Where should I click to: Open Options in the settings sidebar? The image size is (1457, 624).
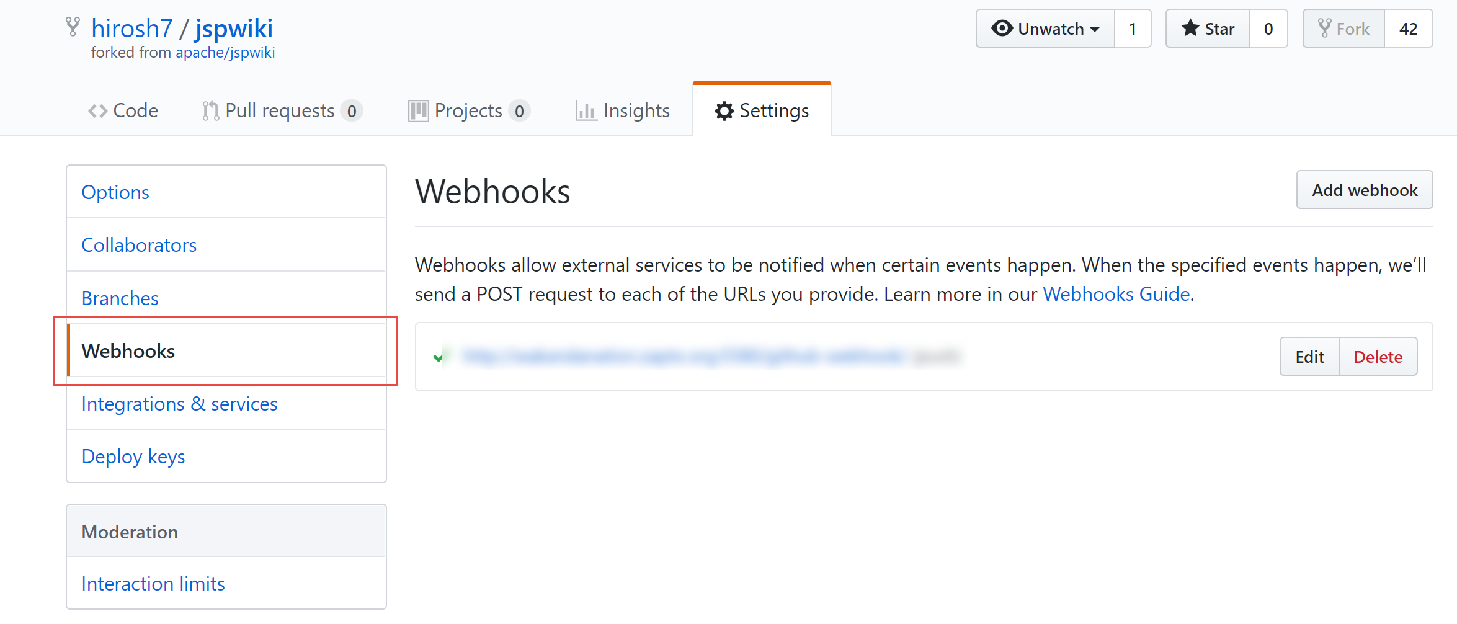226,192
